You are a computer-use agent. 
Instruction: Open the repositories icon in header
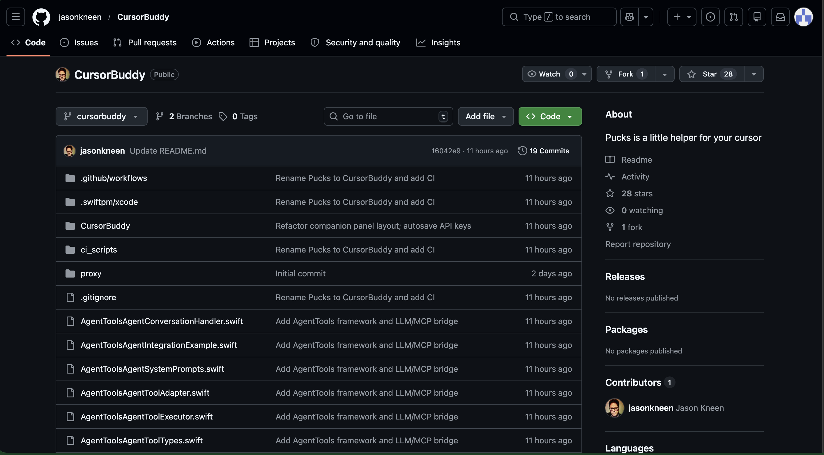point(757,17)
